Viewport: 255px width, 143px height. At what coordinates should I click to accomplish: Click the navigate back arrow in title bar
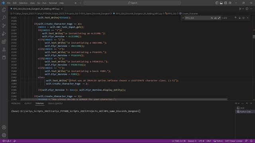[76, 3]
